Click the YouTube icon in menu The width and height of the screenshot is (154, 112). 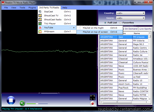tap(40, 28)
